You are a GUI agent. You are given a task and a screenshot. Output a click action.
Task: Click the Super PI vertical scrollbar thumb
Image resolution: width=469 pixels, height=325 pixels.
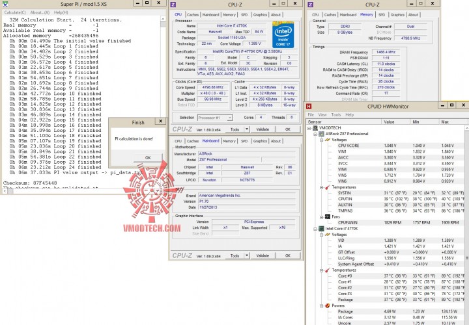coord(163,25)
